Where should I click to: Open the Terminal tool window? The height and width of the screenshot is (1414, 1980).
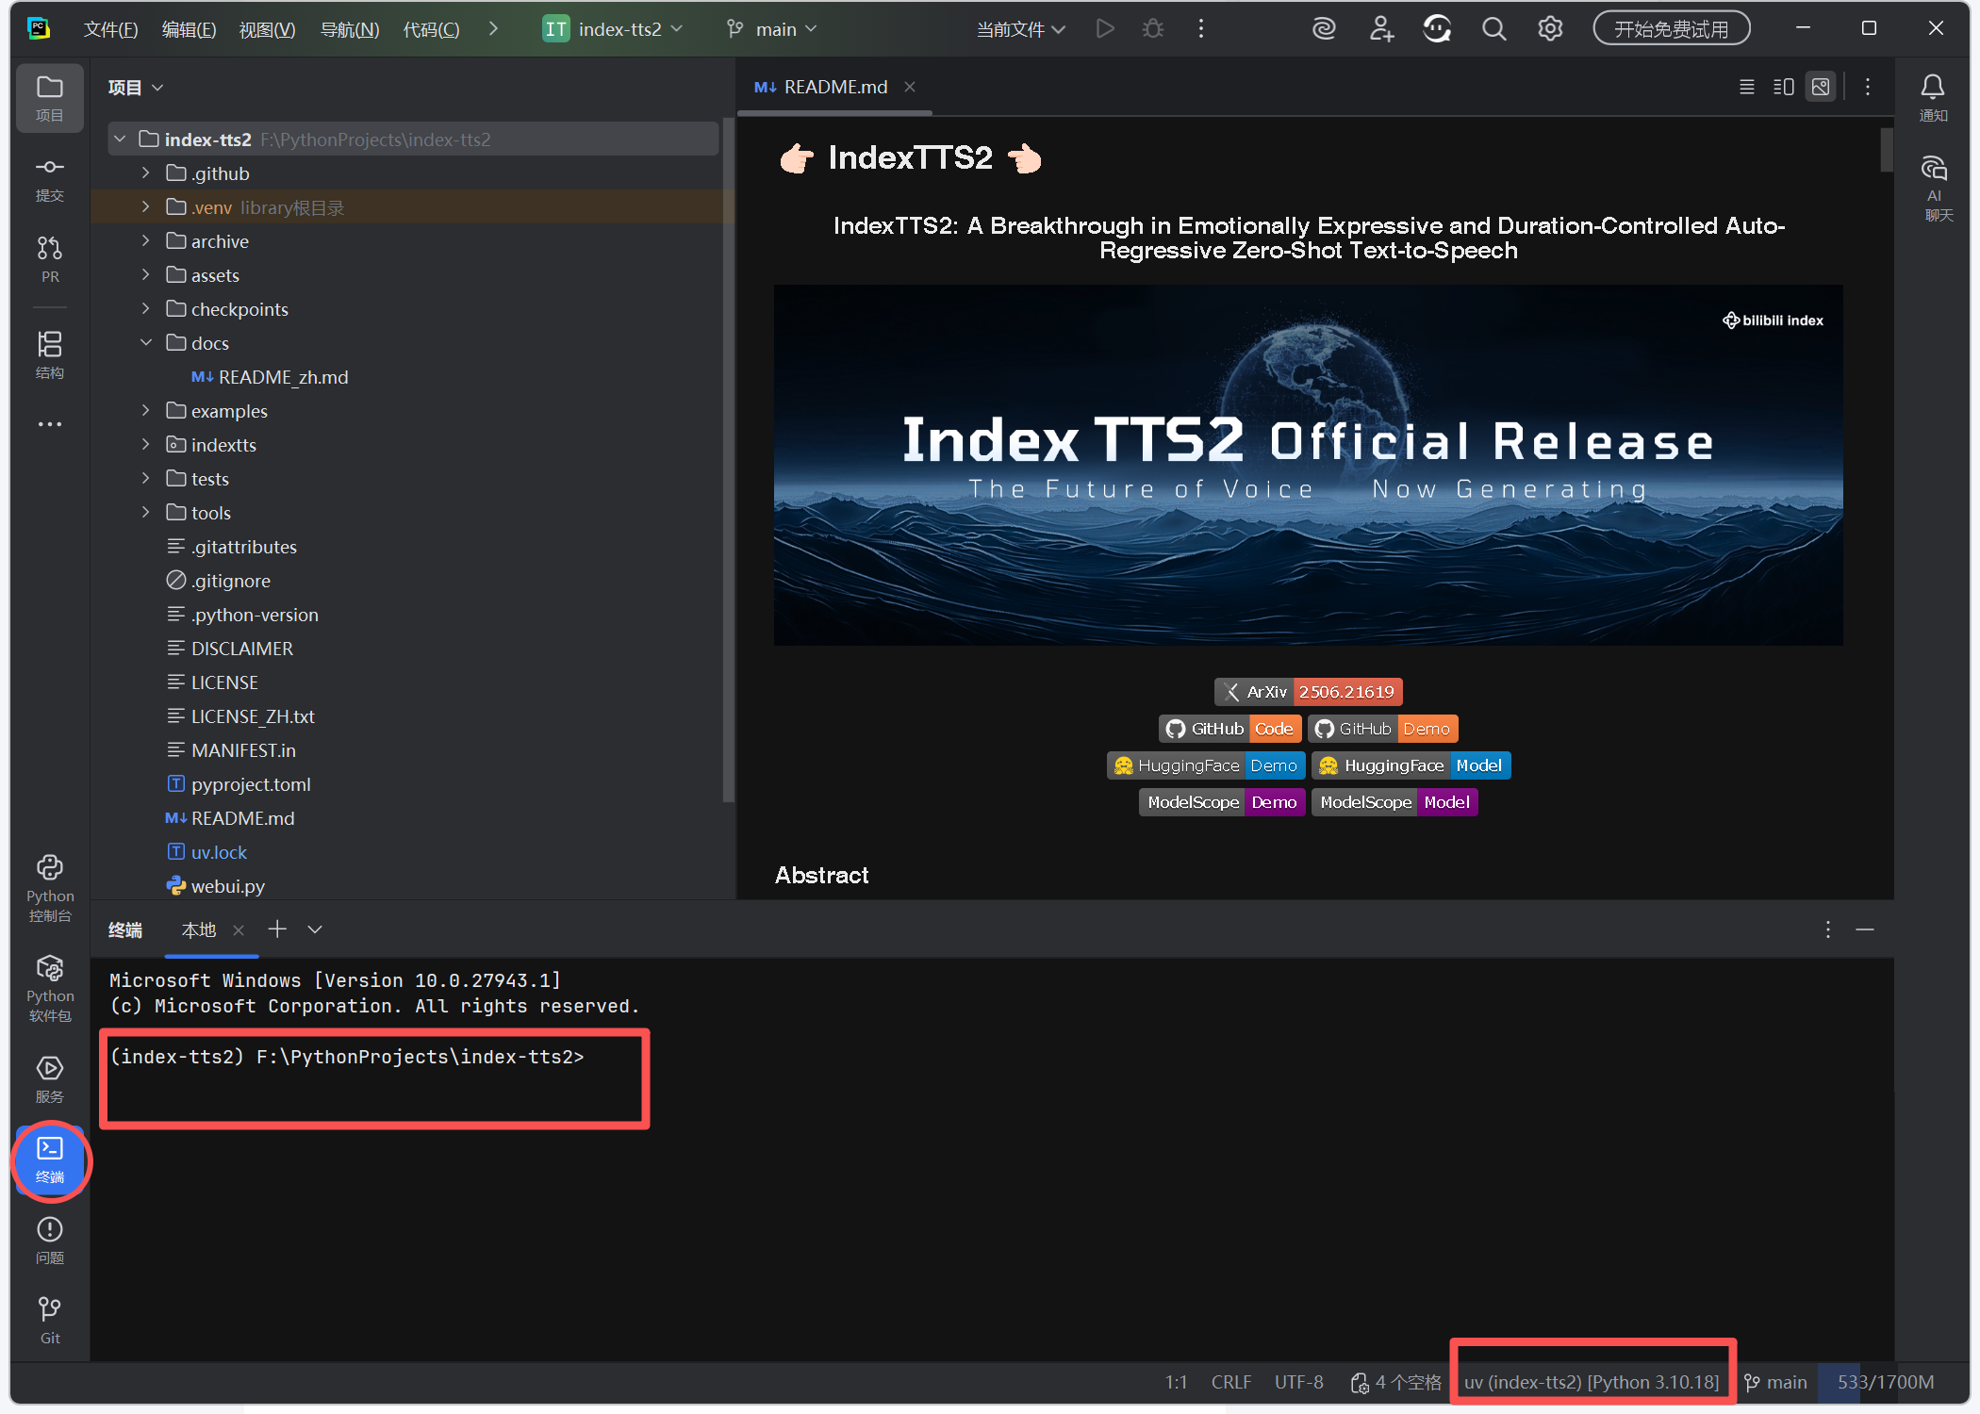point(50,1160)
